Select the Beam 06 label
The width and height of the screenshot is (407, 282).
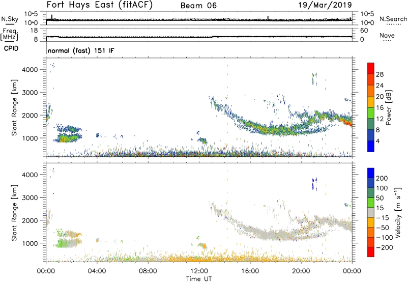[x=198, y=6]
